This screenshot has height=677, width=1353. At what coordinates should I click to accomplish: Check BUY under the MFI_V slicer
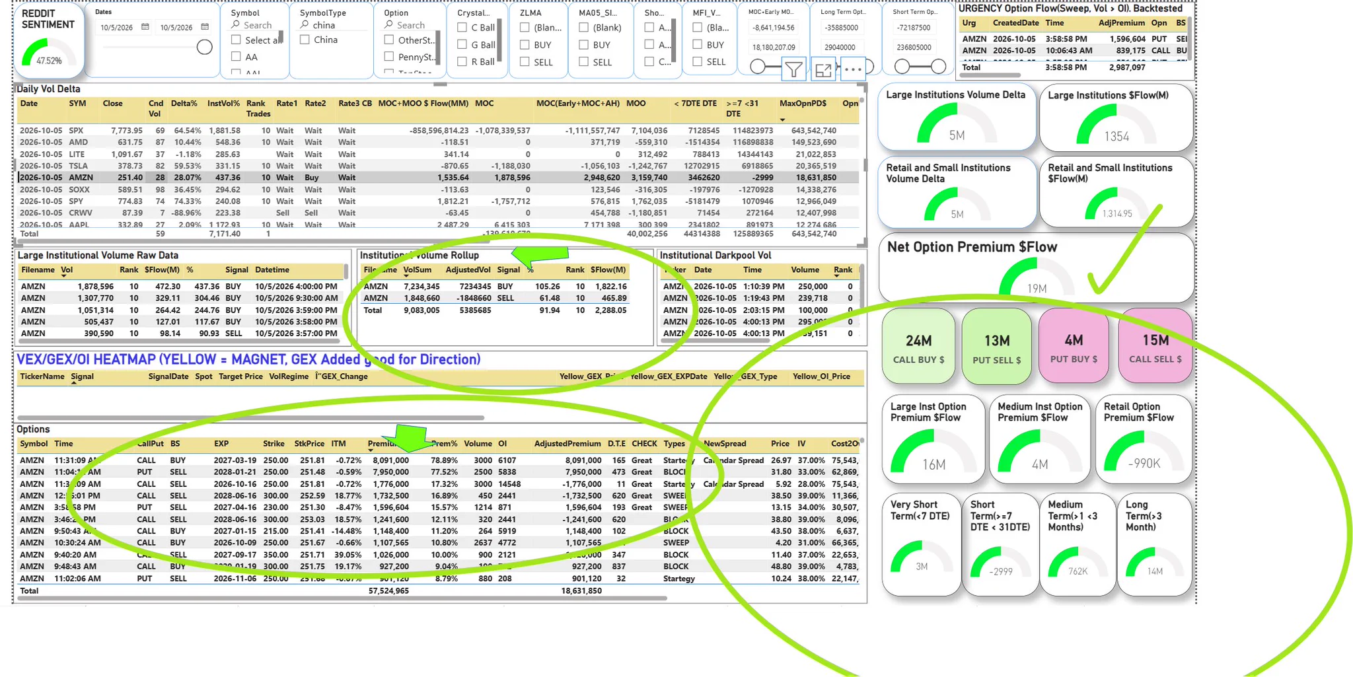(698, 45)
